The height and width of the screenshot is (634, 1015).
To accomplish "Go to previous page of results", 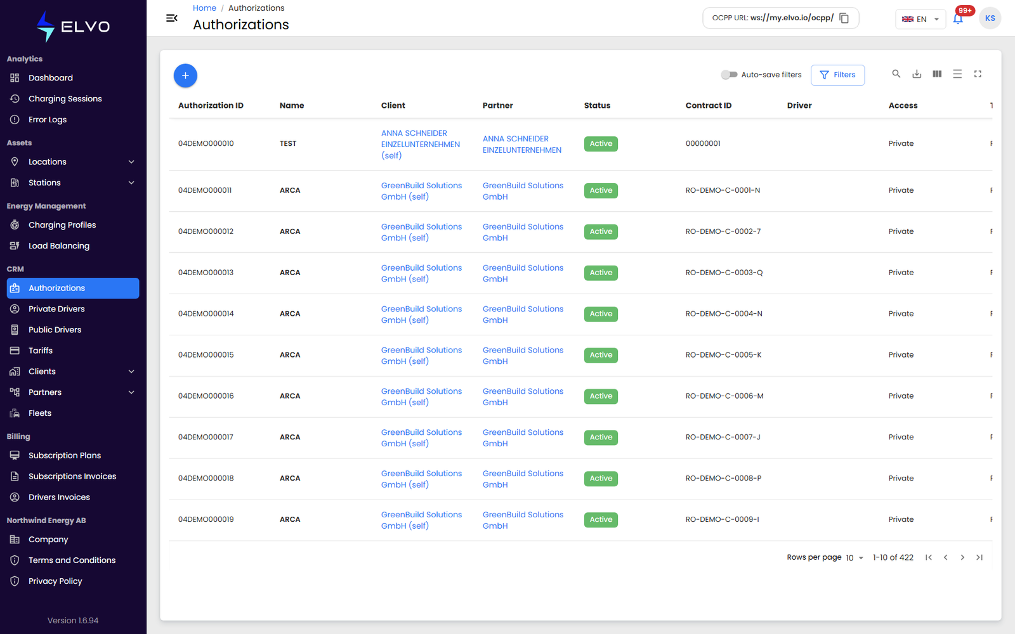I will click(946, 557).
